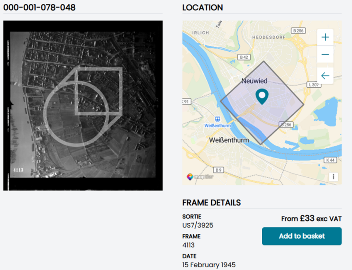Open the map info attribution button
Image resolution: width=352 pixels, height=270 pixels.
point(333,177)
